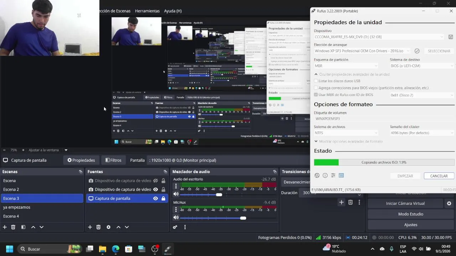Image resolution: width=456 pixels, height=256 pixels.
Task: Toggle Usar MBR de Rufus checkbox
Action: coord(316,95)
